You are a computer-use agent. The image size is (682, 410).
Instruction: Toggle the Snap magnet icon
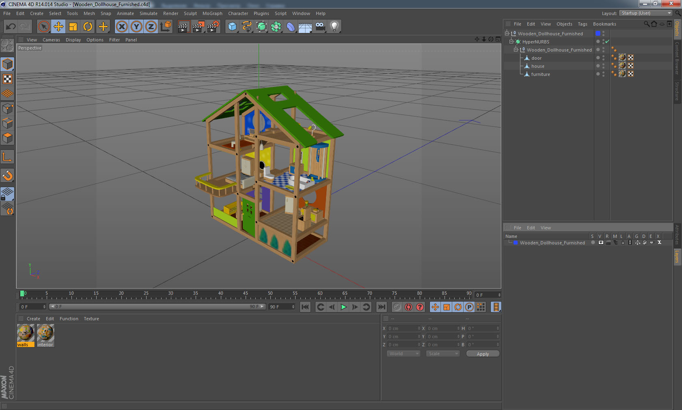click(7, 175)
